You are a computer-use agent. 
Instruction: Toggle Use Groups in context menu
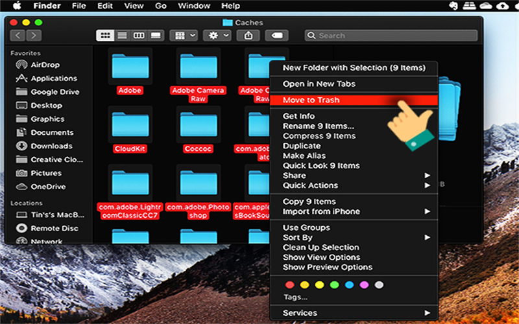354,228
